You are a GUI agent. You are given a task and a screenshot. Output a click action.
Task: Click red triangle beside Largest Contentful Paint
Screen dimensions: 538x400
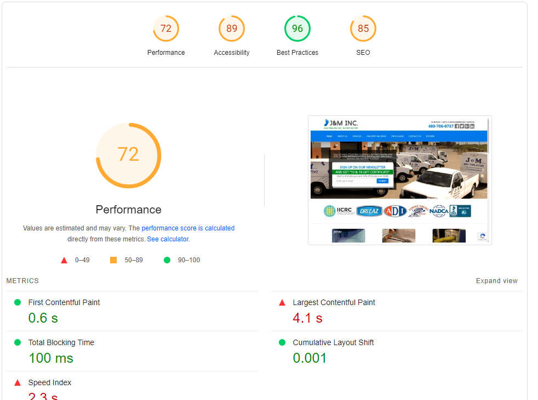click(282, 302)
